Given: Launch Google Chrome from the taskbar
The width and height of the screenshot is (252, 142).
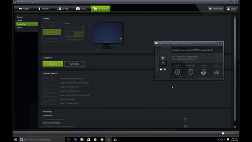Looking at the screenshot, I should click(102, 140).
